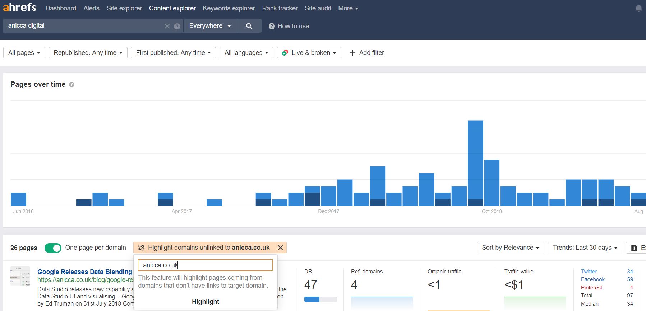This screenshot has height=311, width=646.
Task: Open the Sort by Relevance dropdown
Action: pos(511,248)
